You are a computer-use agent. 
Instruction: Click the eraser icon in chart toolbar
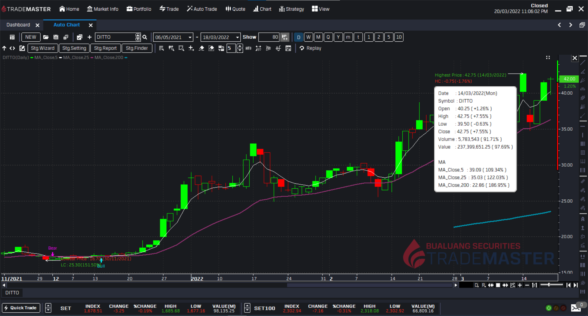201,48
